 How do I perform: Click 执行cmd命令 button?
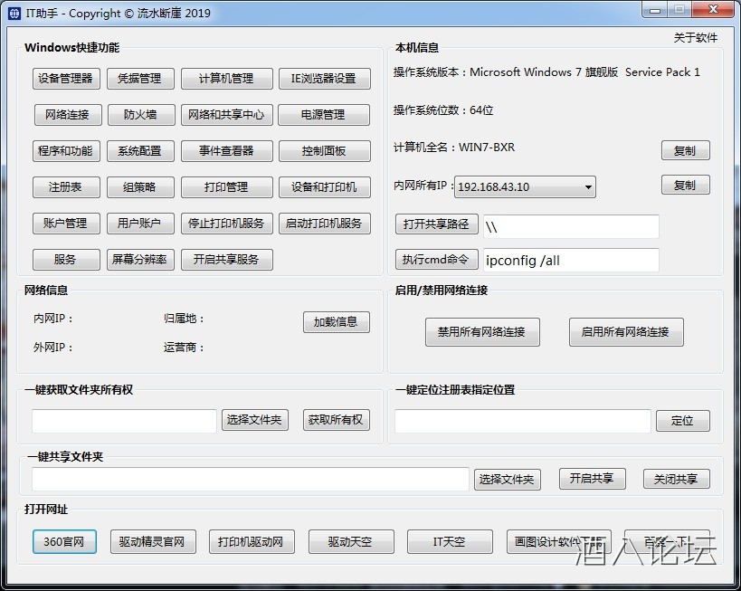pos(435,260)
